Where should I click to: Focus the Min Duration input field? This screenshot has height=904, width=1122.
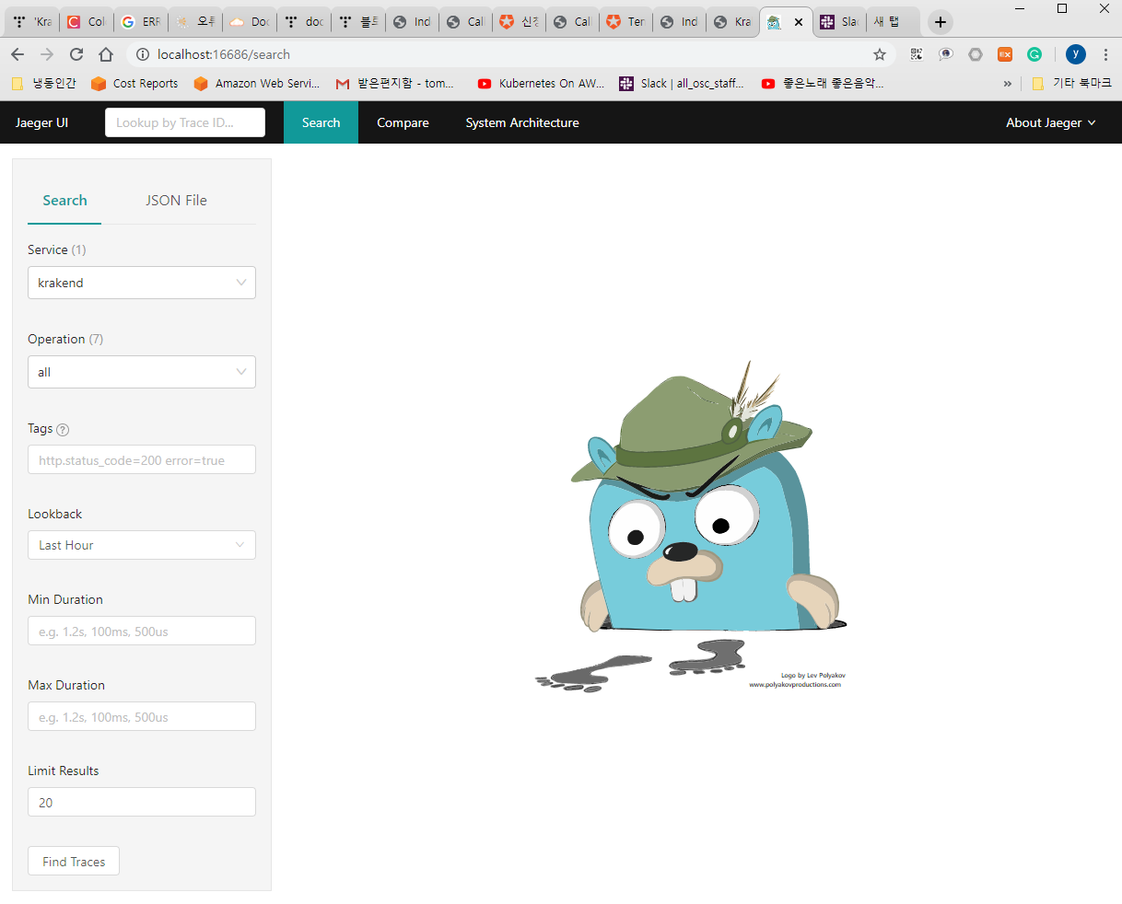[x=142, y=632]
